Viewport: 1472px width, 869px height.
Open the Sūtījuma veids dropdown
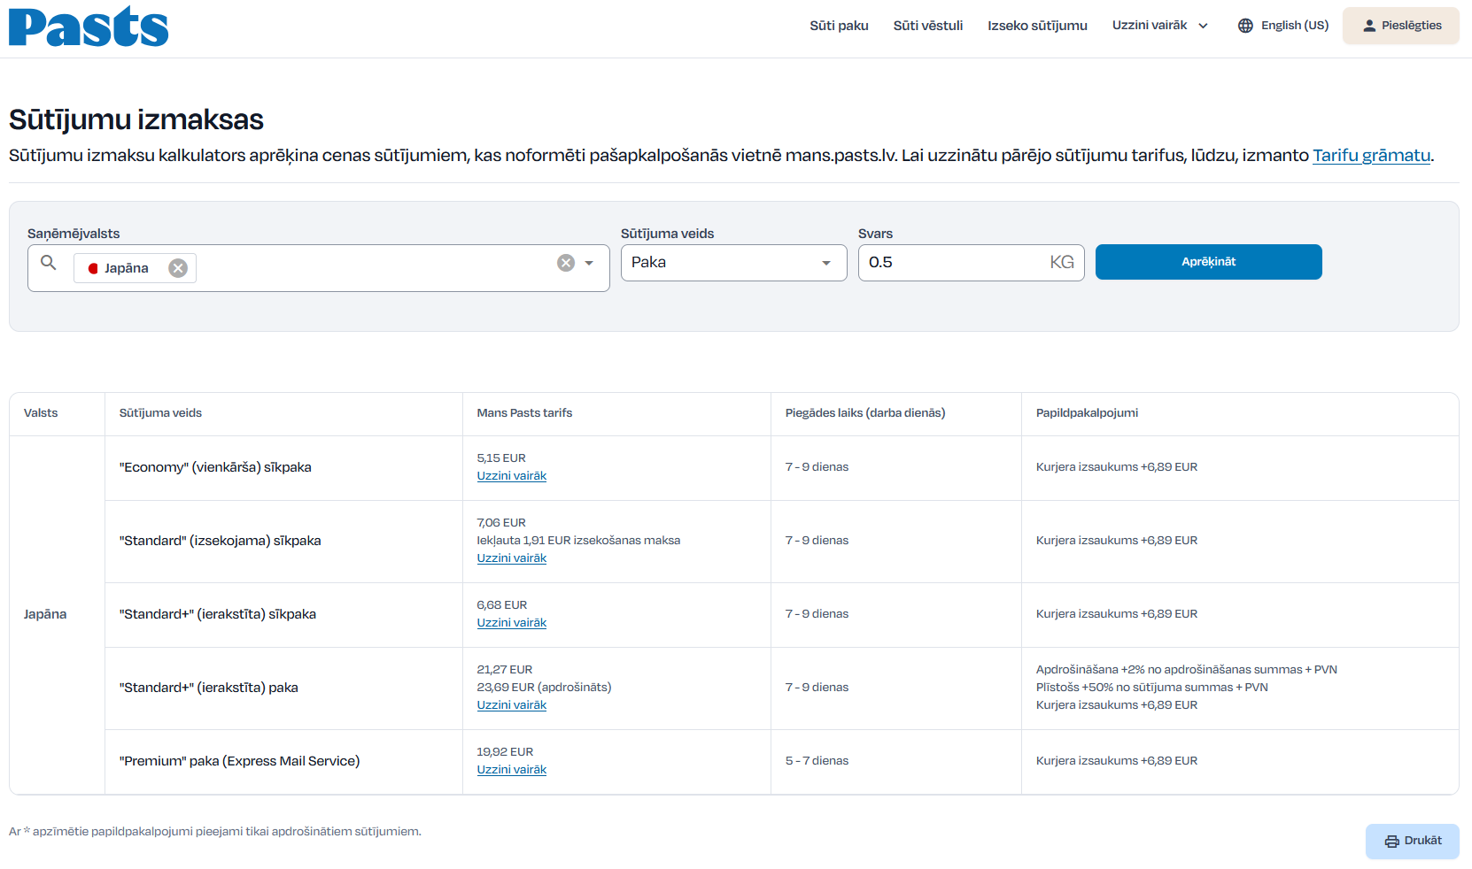(x=733, y=263)
